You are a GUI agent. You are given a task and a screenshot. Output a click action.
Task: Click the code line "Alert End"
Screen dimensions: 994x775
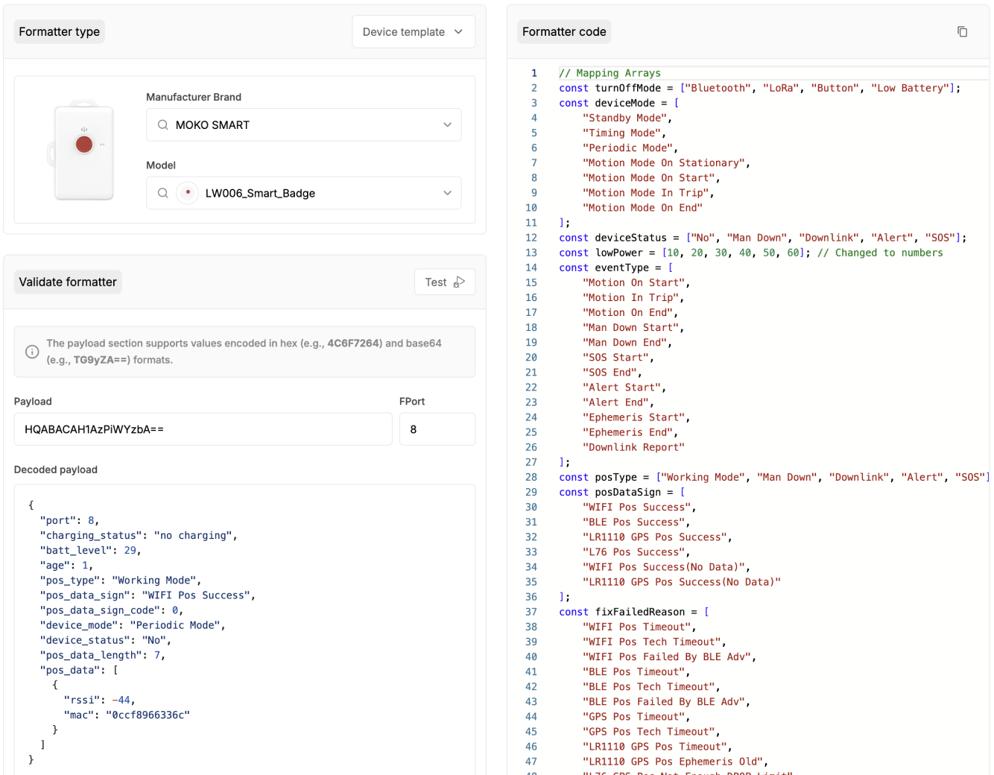click(618, 402)
